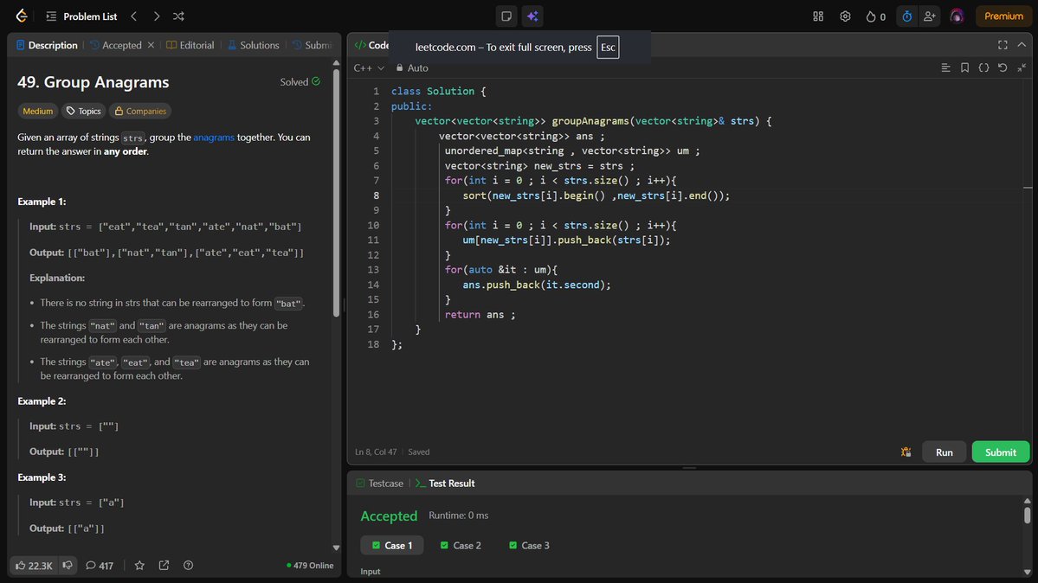The width and height of the screenshot is (1038, 583).
Task: Click the 479 Online indicator
Action: coord(310,566)
